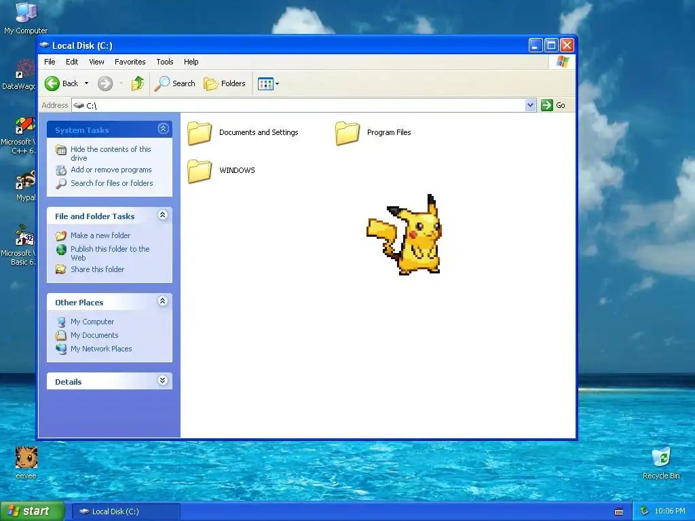Image resolution: width=695 pixels, height=521 pixels.
Task: Open My Documents in Other Places
Action: point(94,335)
